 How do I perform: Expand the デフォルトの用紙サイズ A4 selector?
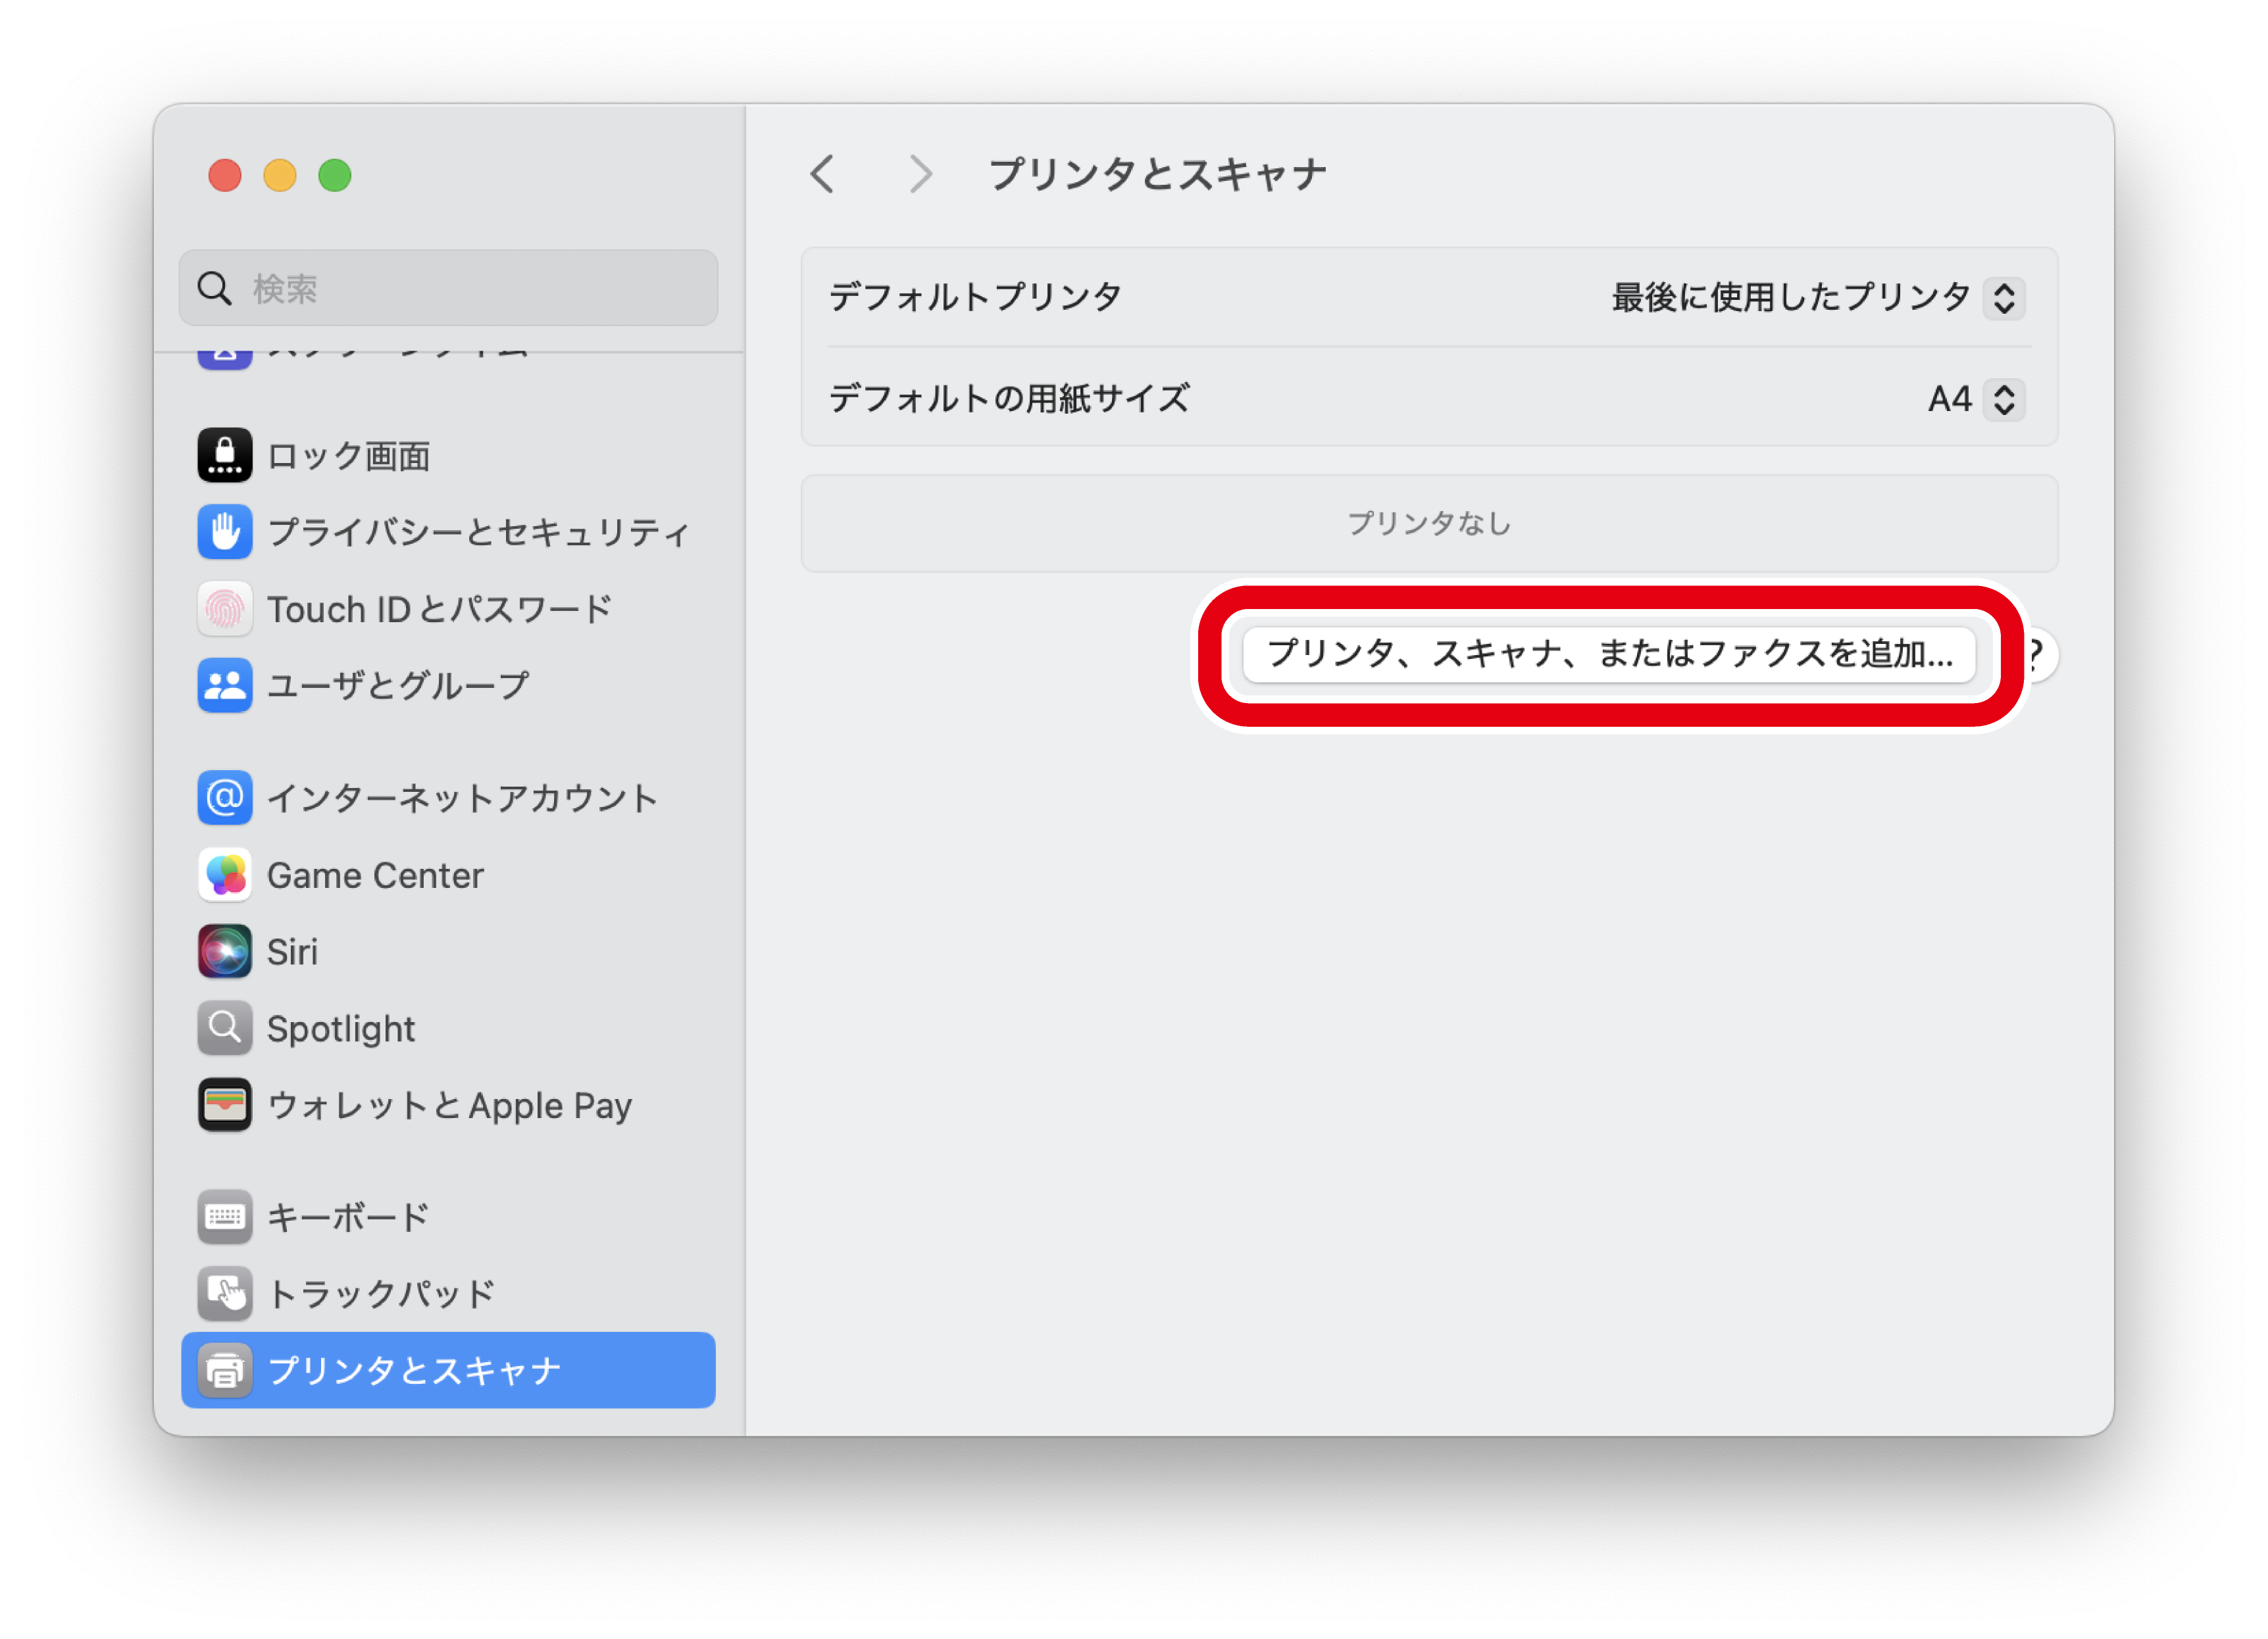(2003, 400)
